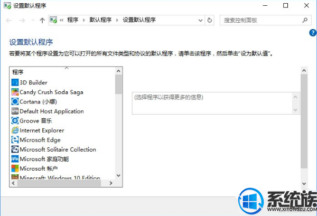Select Microsoft Edge entry
Image resolution: width=317 pixels, height=216 pixels.
pyautogui.click(x=40, y=140)
